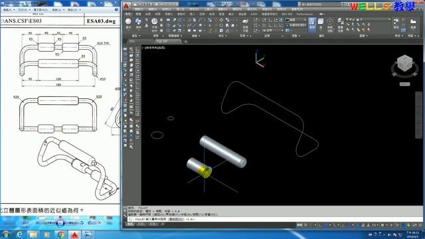Click the Save icon in Quick Access toolbar
This screenshot has width=425, height=239.
click(146, 5)
